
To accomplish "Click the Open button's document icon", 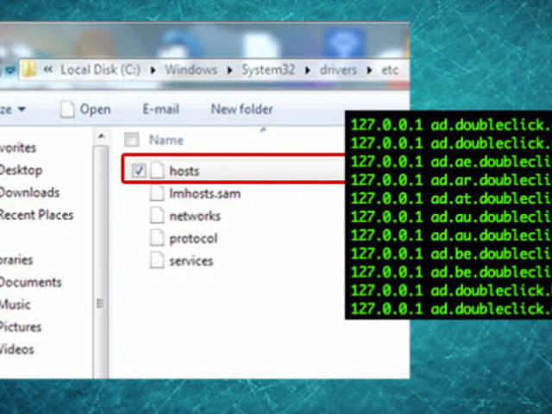I will pyautogui.click(x=67, y=110).
